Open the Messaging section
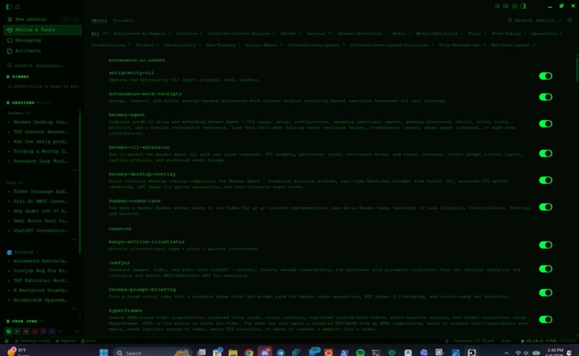Image resolution: width=579 pixels, height=356 pixels. 43,40
